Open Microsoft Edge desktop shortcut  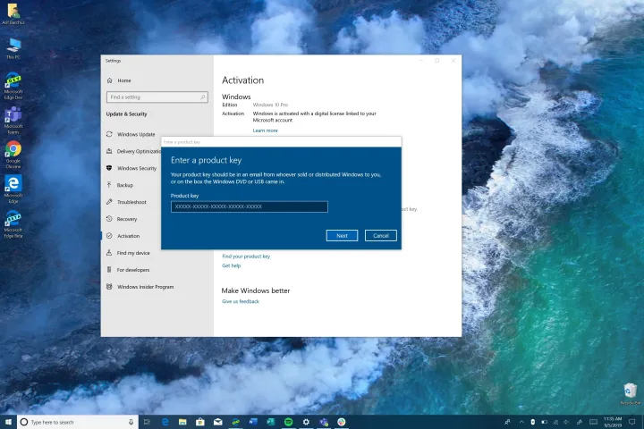click(x=13, y=189)
